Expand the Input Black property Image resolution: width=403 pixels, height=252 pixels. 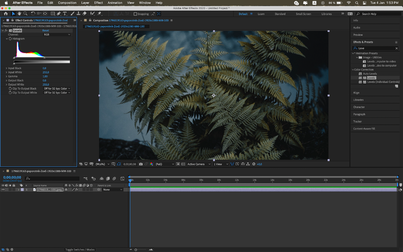[6, 68]
